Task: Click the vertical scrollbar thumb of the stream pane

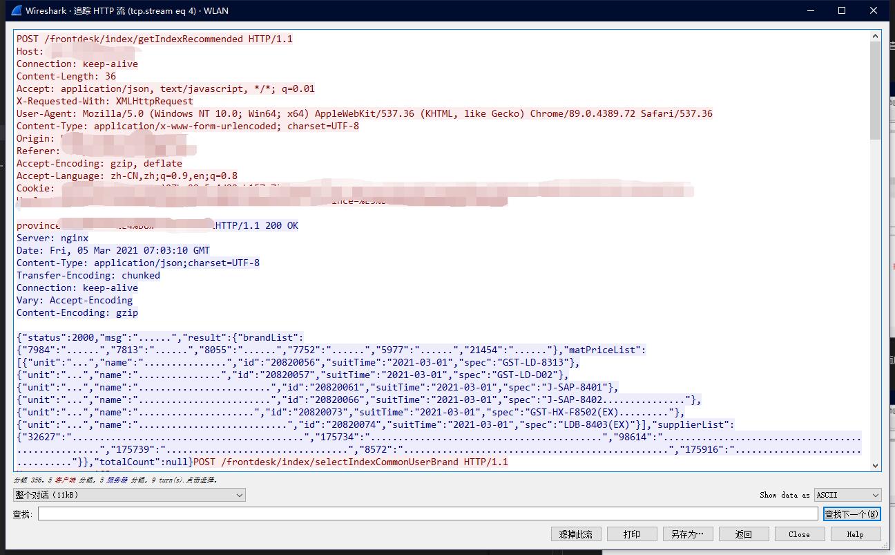Action: [876, 90]
